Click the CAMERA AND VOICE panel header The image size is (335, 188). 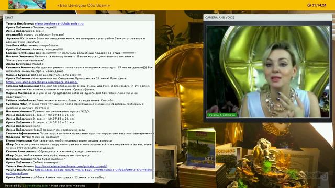(267, 17)
